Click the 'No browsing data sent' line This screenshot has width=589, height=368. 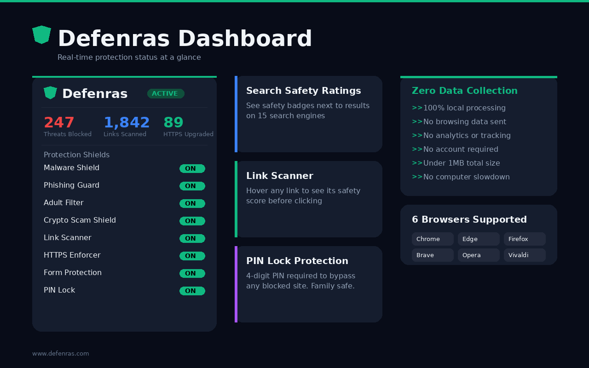[459, 122]
